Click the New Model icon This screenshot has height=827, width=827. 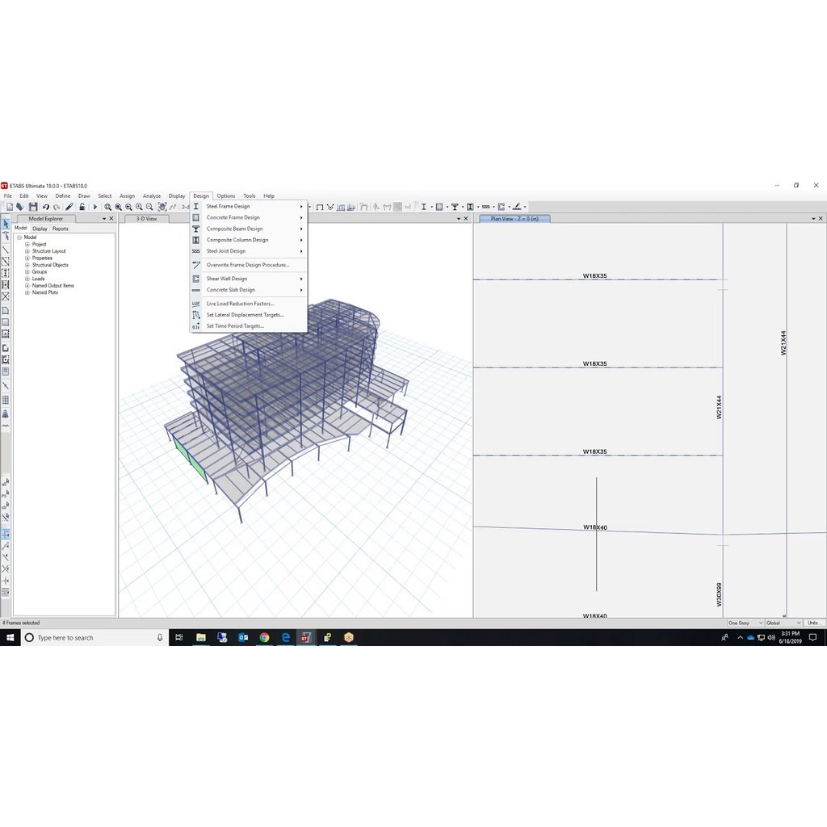point(10,207)
